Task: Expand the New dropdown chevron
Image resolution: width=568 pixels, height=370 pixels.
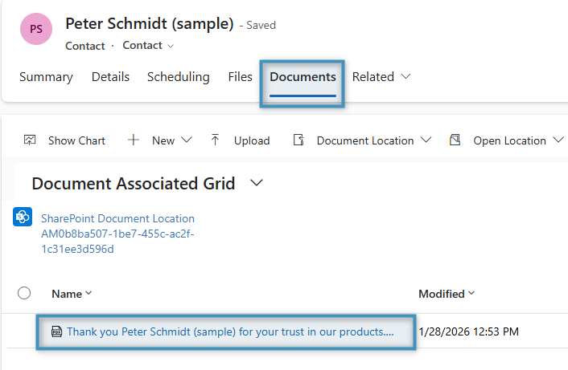Action: click(x=187, y=140)
